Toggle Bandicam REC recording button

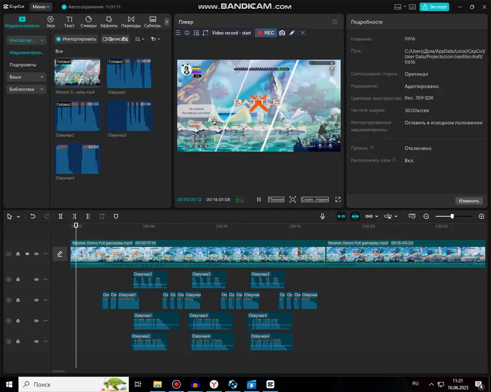[x=266, y=33]
